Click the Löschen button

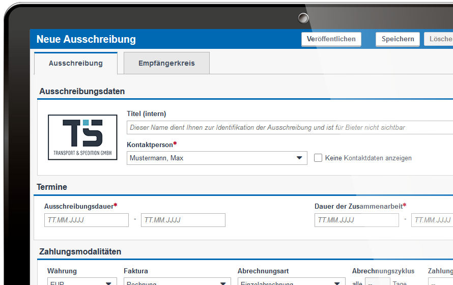point(439,39)
